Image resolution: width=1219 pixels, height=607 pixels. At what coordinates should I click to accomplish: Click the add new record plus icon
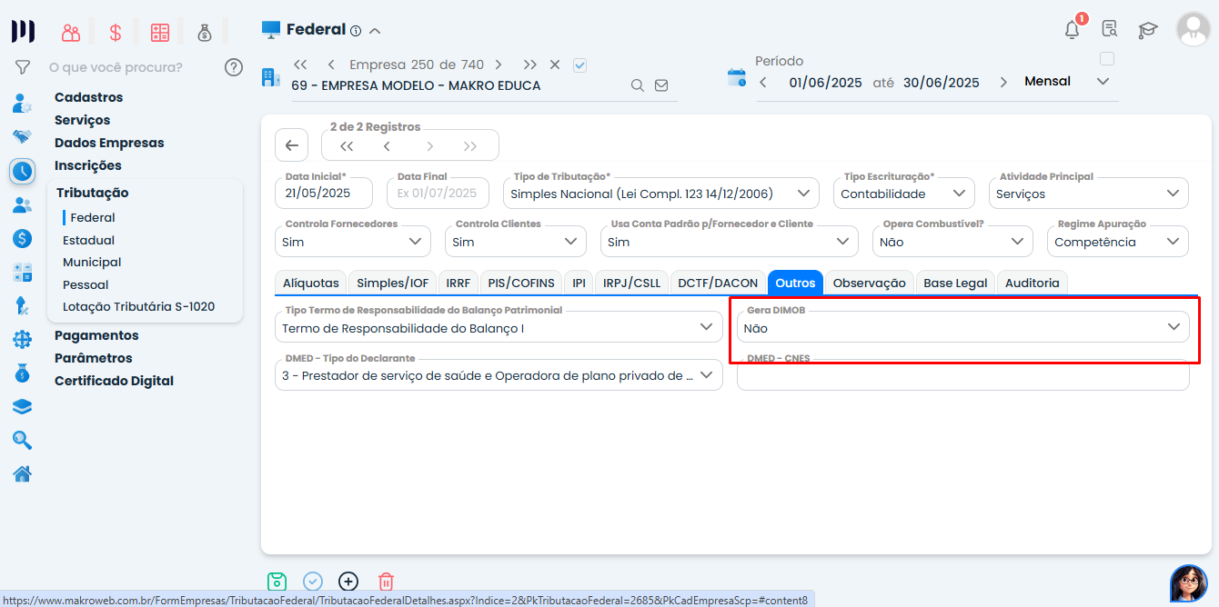pyautogui.click(x=348, y=582)
